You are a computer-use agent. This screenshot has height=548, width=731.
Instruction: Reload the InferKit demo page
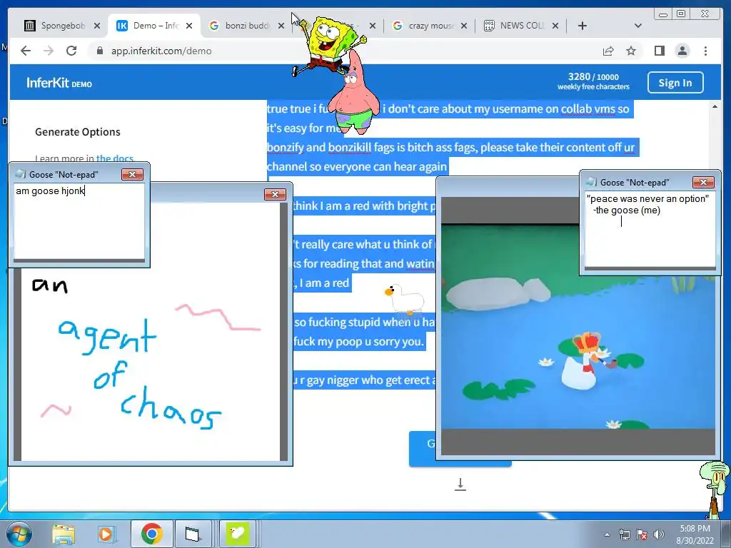[x=71, y=51]
